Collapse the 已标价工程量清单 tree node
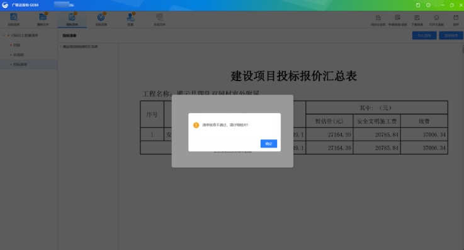 (x=4, y=35)
